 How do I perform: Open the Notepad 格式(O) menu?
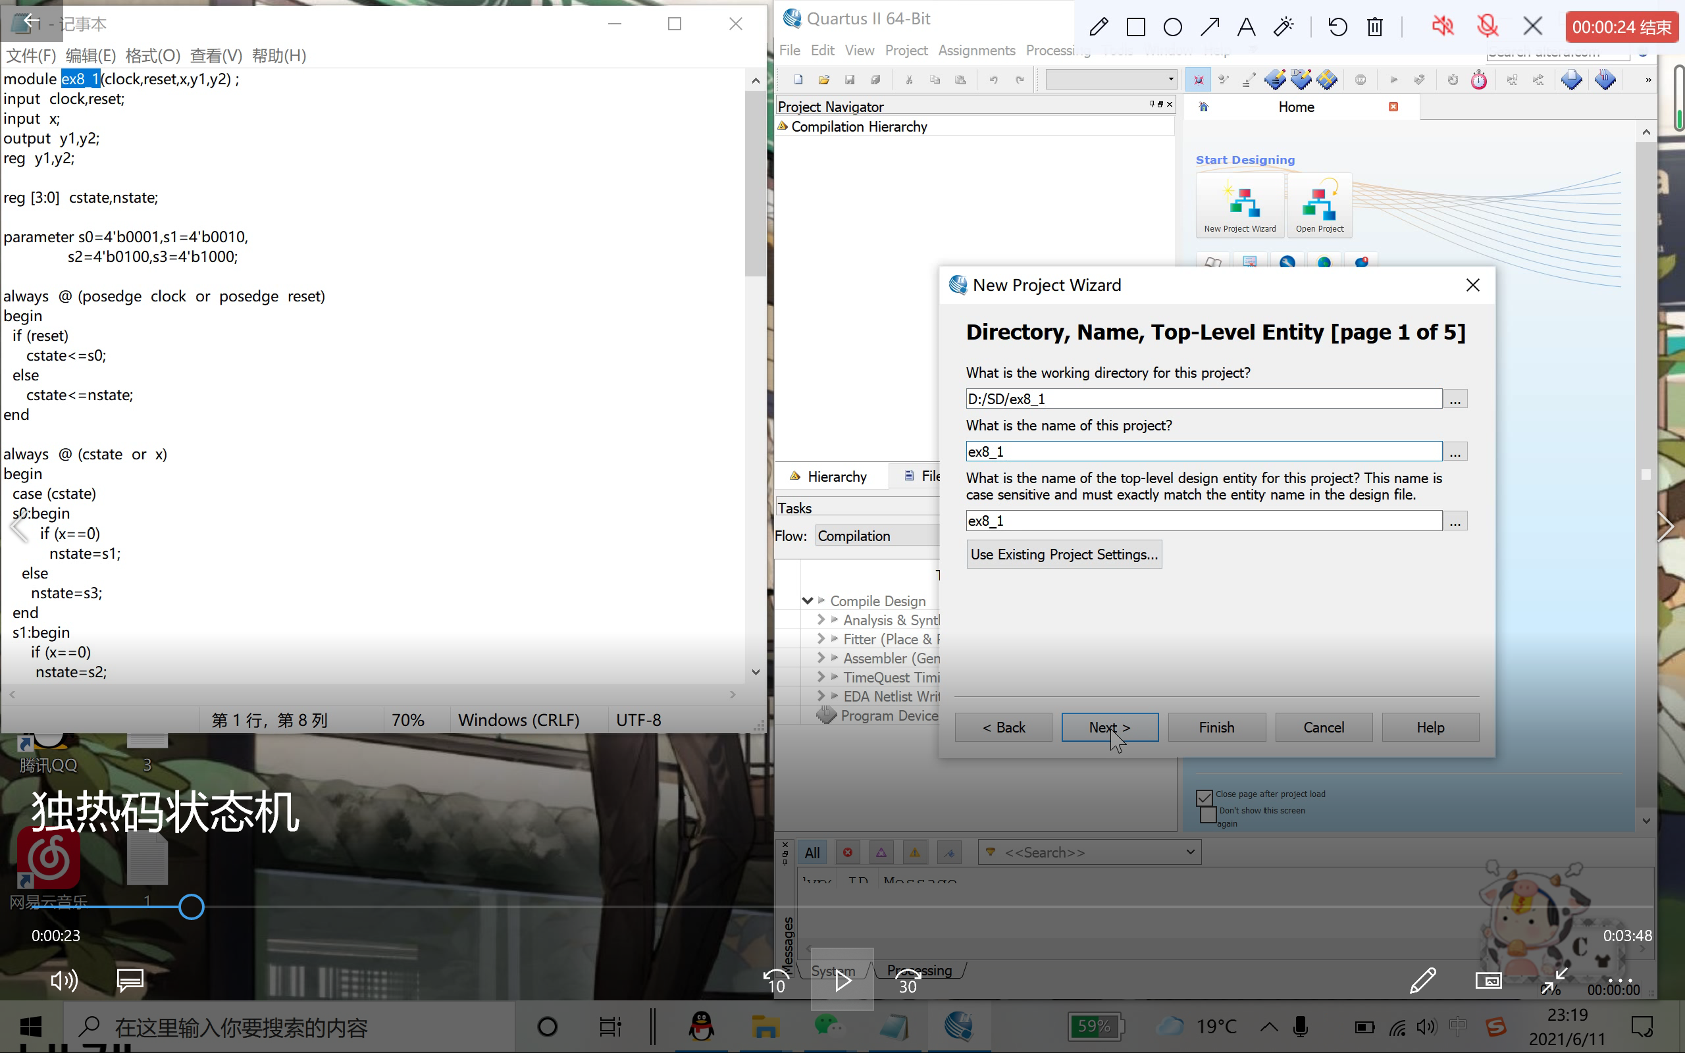click(x=153, y=56)
